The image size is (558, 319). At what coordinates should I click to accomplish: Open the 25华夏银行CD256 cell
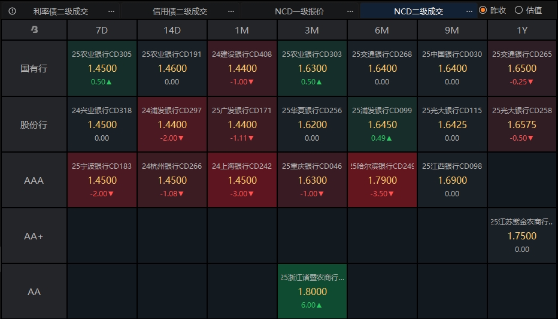tap(312, 124)
